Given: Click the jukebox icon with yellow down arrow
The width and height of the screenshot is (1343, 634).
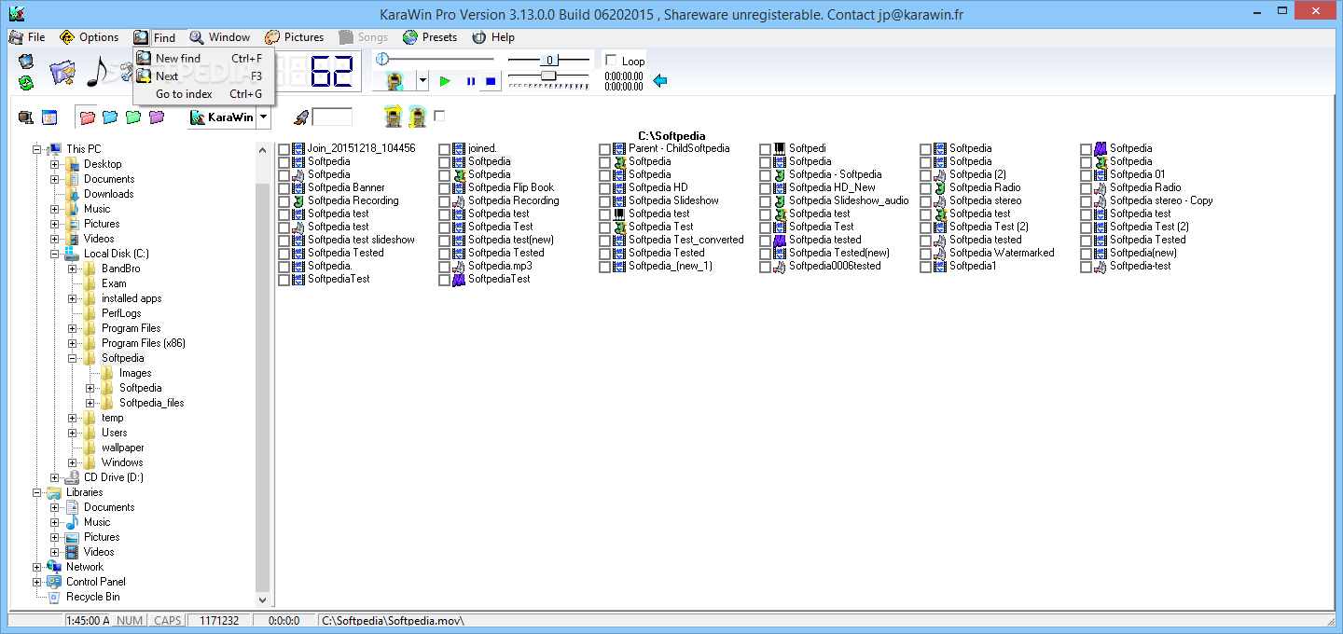Looking at the screenshot, I should [x=417, y=117].
